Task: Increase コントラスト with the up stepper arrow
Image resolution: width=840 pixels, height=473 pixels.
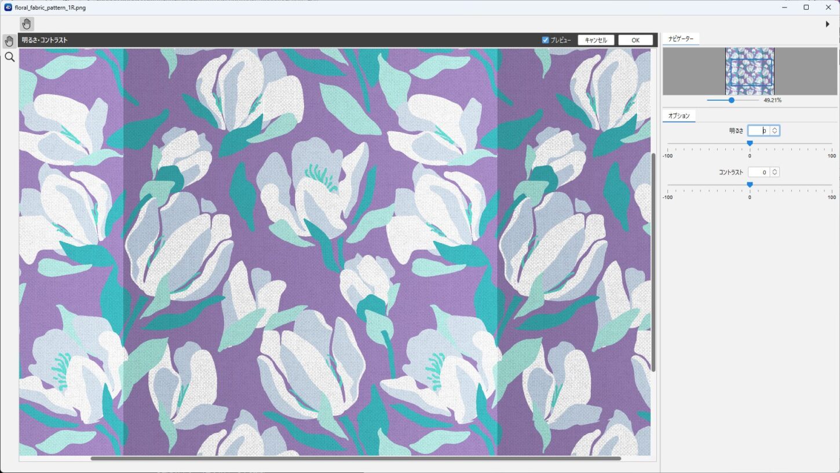Action: click(x=775, y=170)
